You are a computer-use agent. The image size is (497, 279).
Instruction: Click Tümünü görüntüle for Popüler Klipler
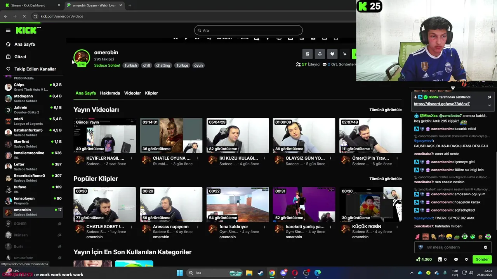386,179
